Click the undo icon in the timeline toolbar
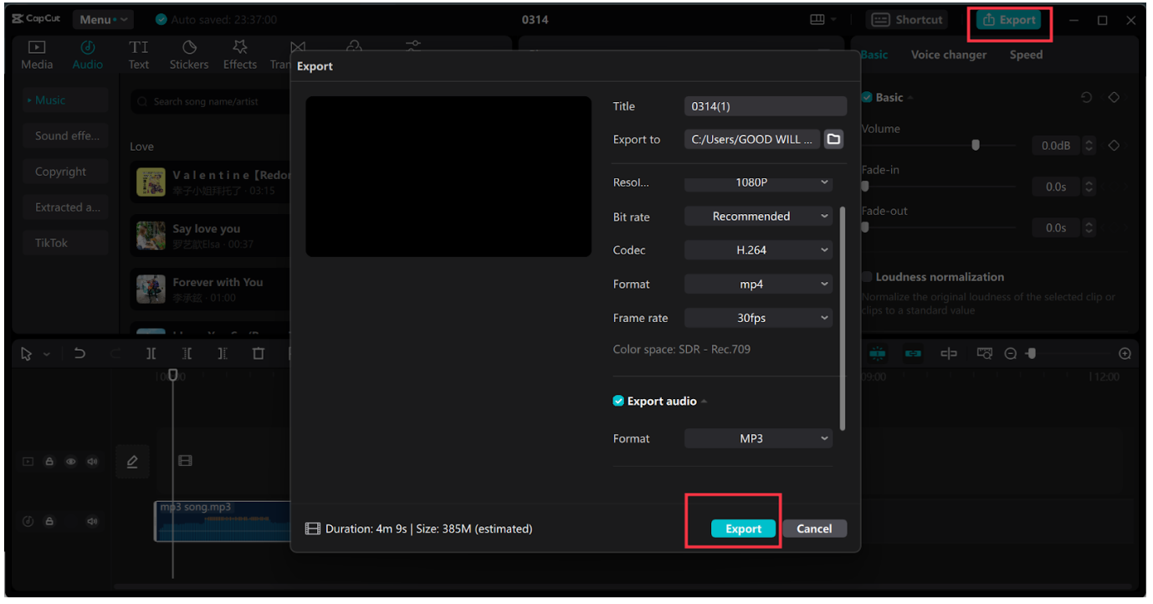The height and width of the screenshot is (604, 1153). pos(79,353)
